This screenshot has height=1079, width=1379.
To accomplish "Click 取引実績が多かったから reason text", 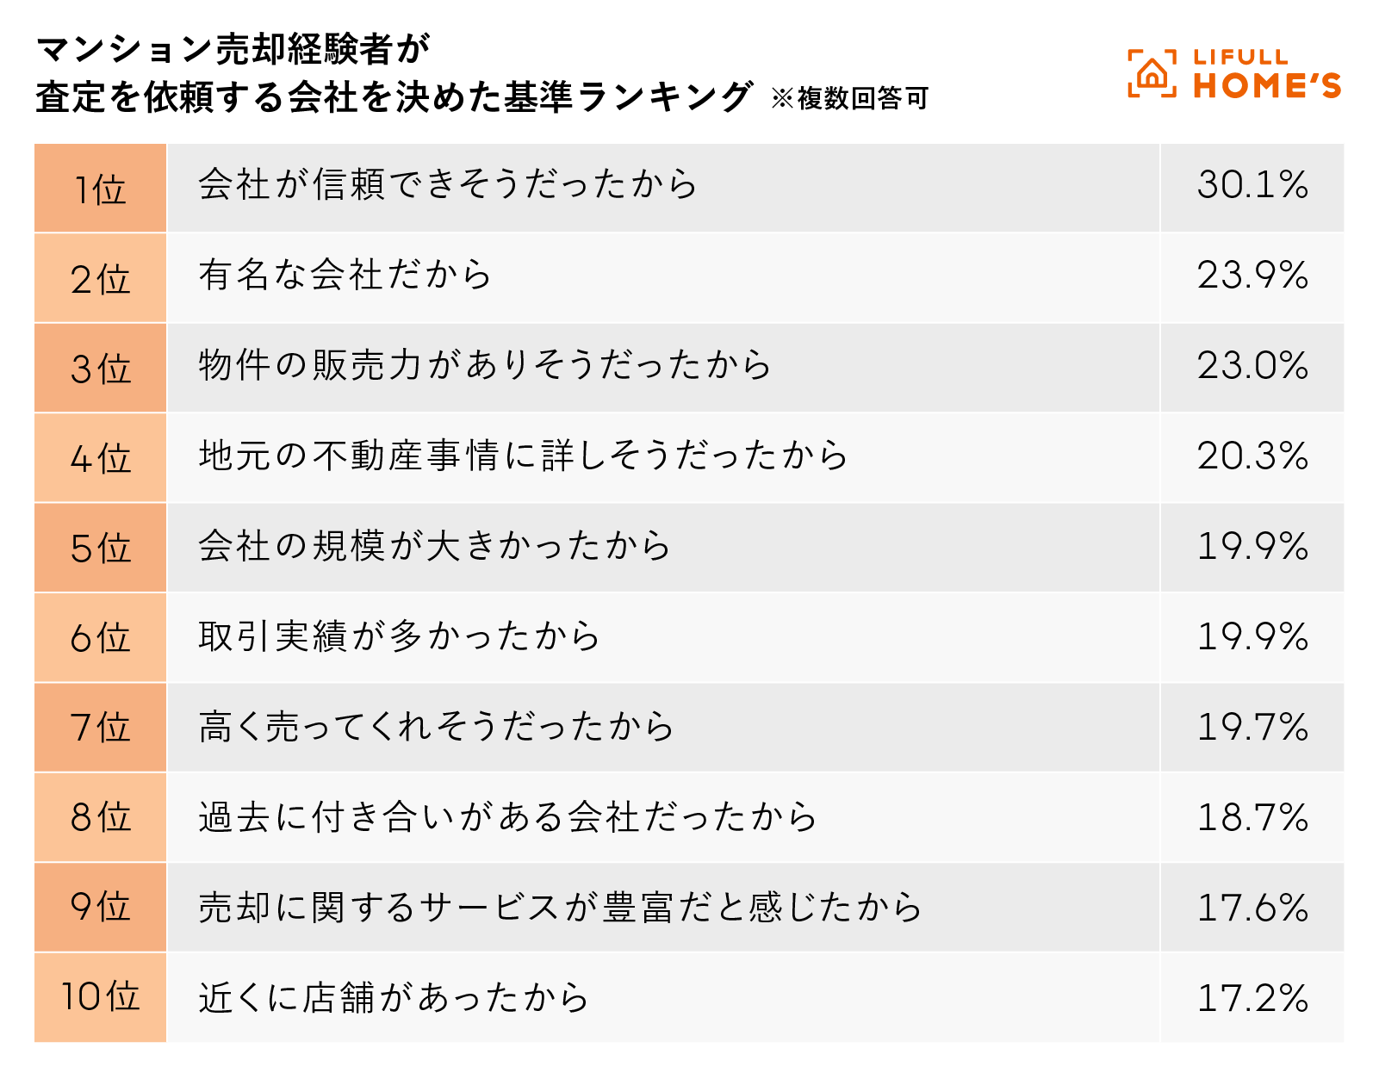I will point(400,636).
